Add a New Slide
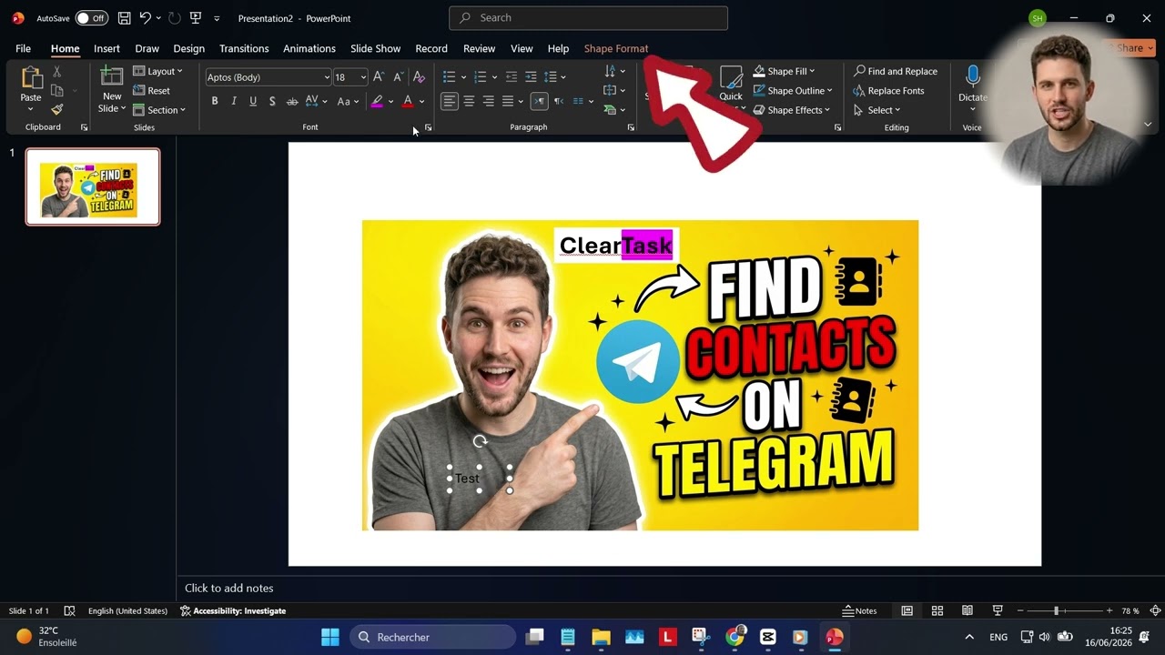Viewport: 1165px width, 655px height. coord(112,89)
